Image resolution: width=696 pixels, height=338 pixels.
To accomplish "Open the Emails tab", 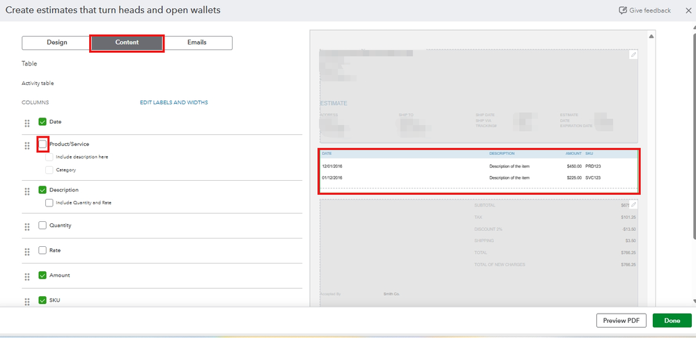I will click(197, 42).
